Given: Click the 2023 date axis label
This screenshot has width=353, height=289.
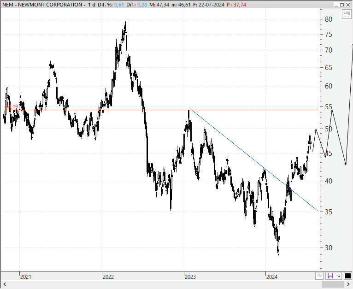Looking at the screenshot, I should [190, 277].
